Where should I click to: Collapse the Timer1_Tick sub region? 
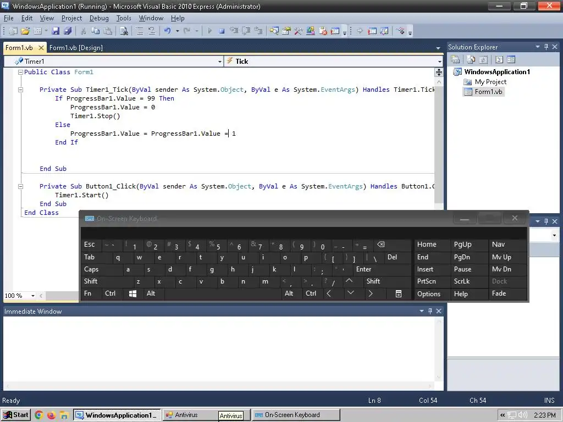coord(20,90)
